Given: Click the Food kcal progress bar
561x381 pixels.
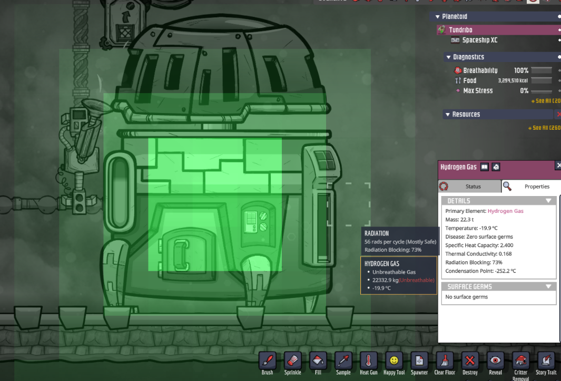Looking at the screenshot, I should click(x=542, y=80).
